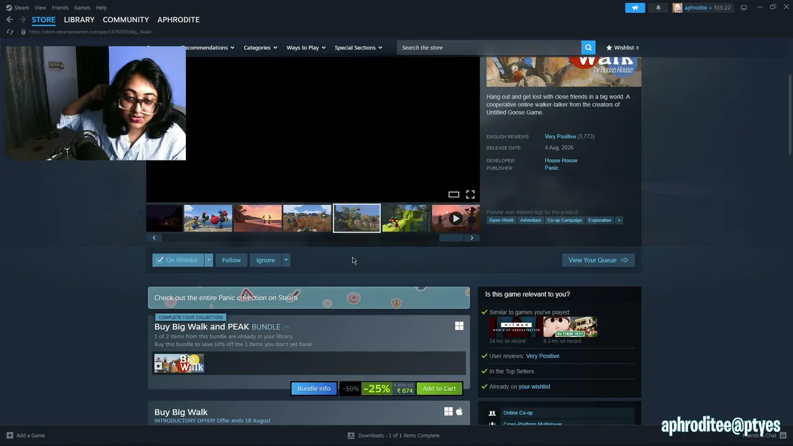
Task: Expand the Ignore options dropdown arrow
Action: coord(286,260)
